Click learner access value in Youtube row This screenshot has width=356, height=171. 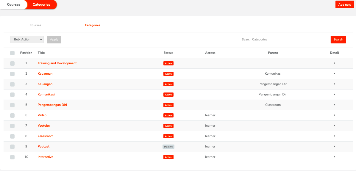point(210,125)
